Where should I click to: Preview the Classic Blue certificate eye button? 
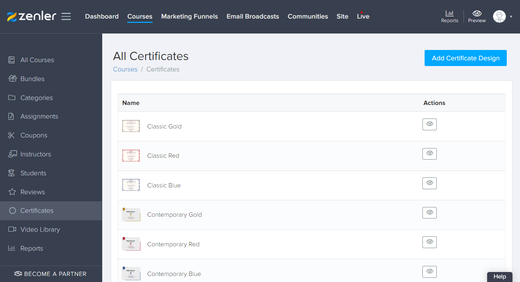point(430,183)
